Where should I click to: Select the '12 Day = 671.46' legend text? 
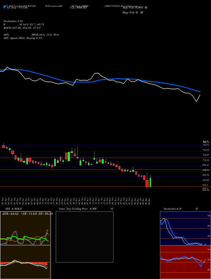click(x=16, y=8)
